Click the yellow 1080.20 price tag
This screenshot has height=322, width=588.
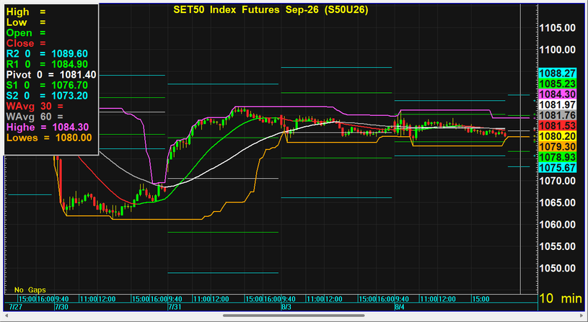click(557, 136)
